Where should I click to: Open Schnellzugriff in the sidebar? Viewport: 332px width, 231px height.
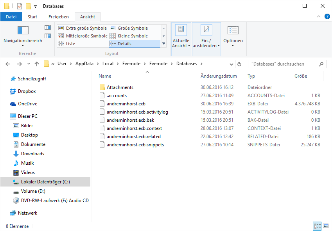pyautogui.click(x=32, y=79)
